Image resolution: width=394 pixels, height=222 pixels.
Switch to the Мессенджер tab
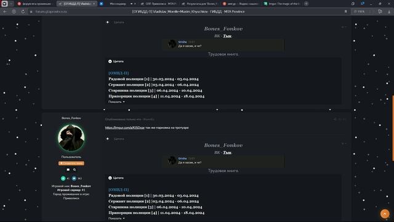tap(118, 4)
